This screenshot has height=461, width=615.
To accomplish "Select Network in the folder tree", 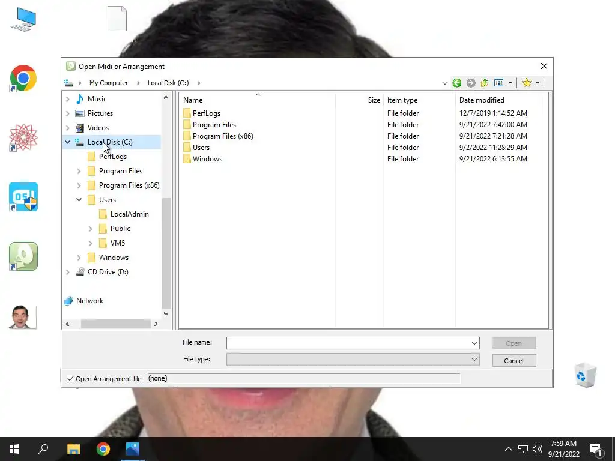I will [x=90, y=301].
